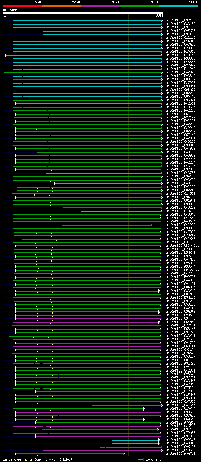Screen dimensions: 201x462
Task: Select the label UniRef100_C1MGW9
Action: (180, 450)
